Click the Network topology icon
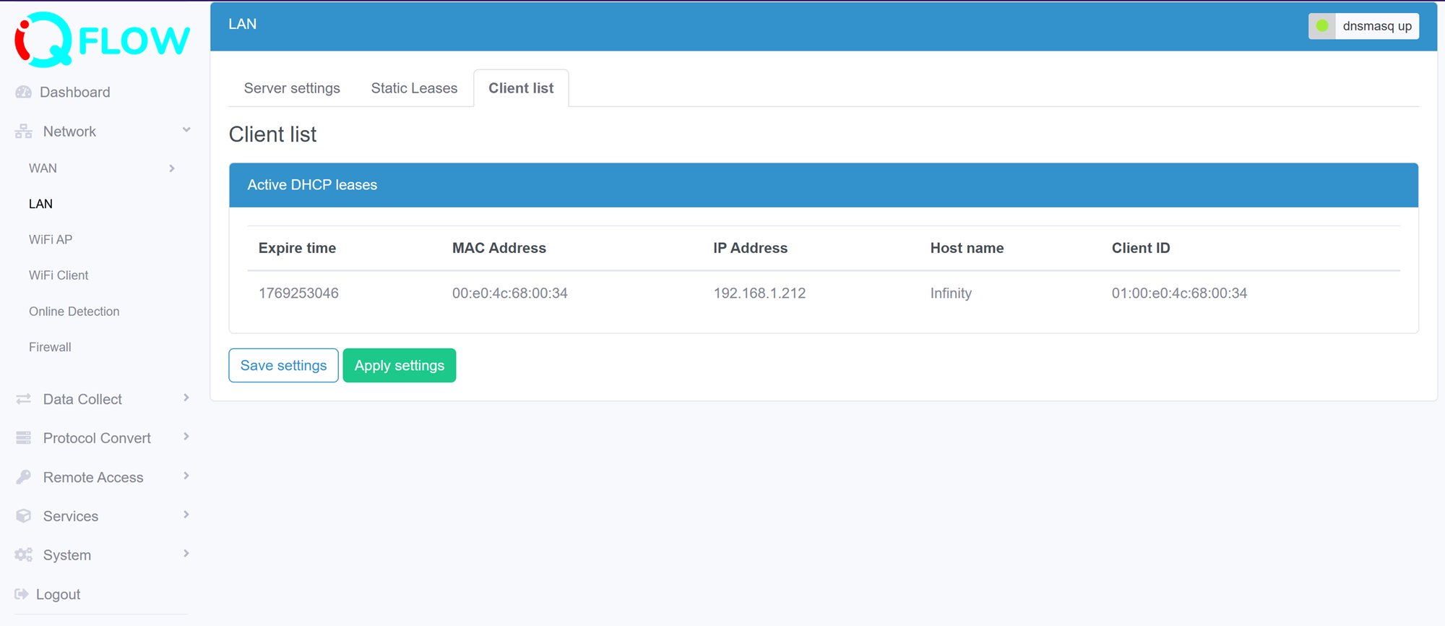Screen dimensions: 1445x626 click(x=23, y=131)
